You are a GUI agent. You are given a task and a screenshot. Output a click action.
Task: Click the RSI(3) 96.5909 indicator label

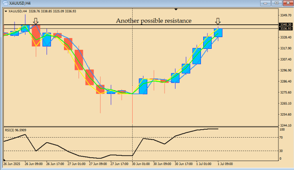(x=16, y=130)
